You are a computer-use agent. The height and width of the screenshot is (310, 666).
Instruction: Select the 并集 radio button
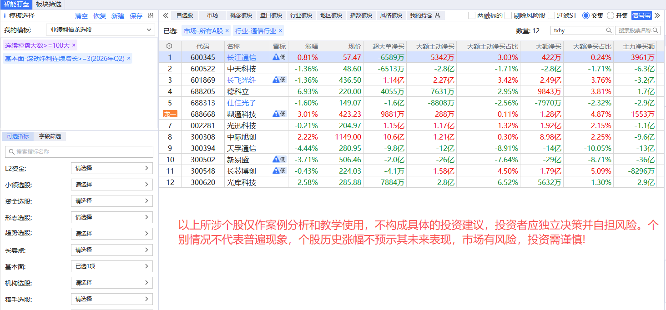click(x=610, y=15)
